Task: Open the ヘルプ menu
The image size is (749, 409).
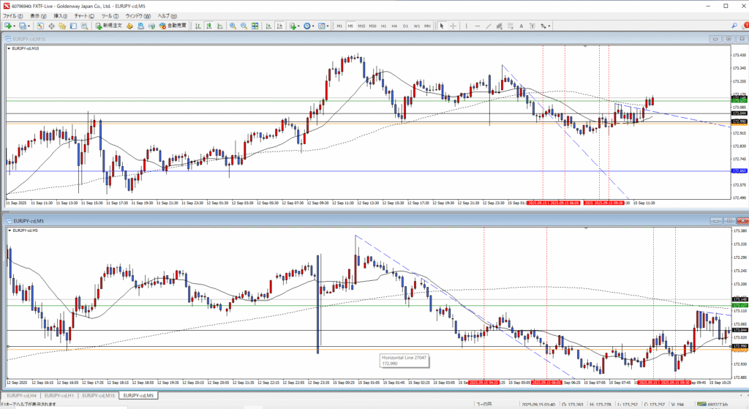Action: tap(167, 16)
